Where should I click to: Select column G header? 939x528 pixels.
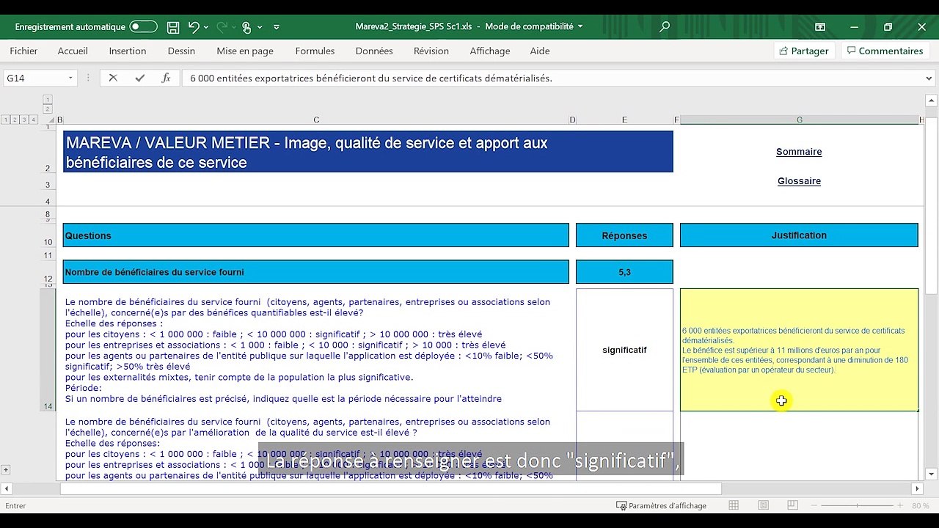point(800,120)
